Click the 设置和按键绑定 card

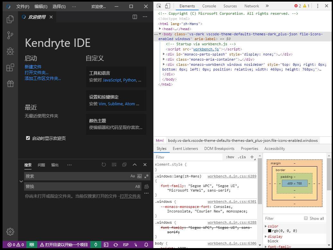click(x=116, y=100)
